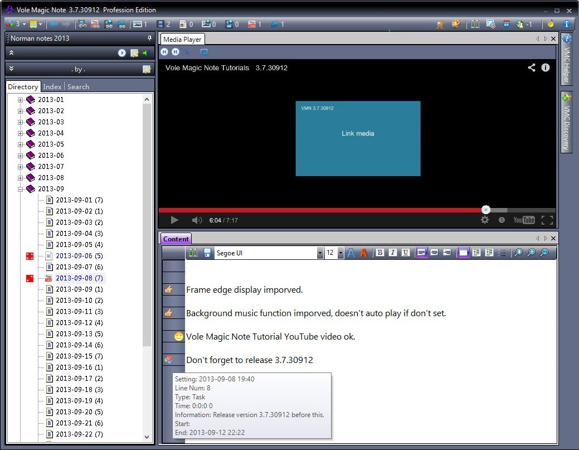
Task: Click the watch later clock button
Action: [x=502, y=220]
